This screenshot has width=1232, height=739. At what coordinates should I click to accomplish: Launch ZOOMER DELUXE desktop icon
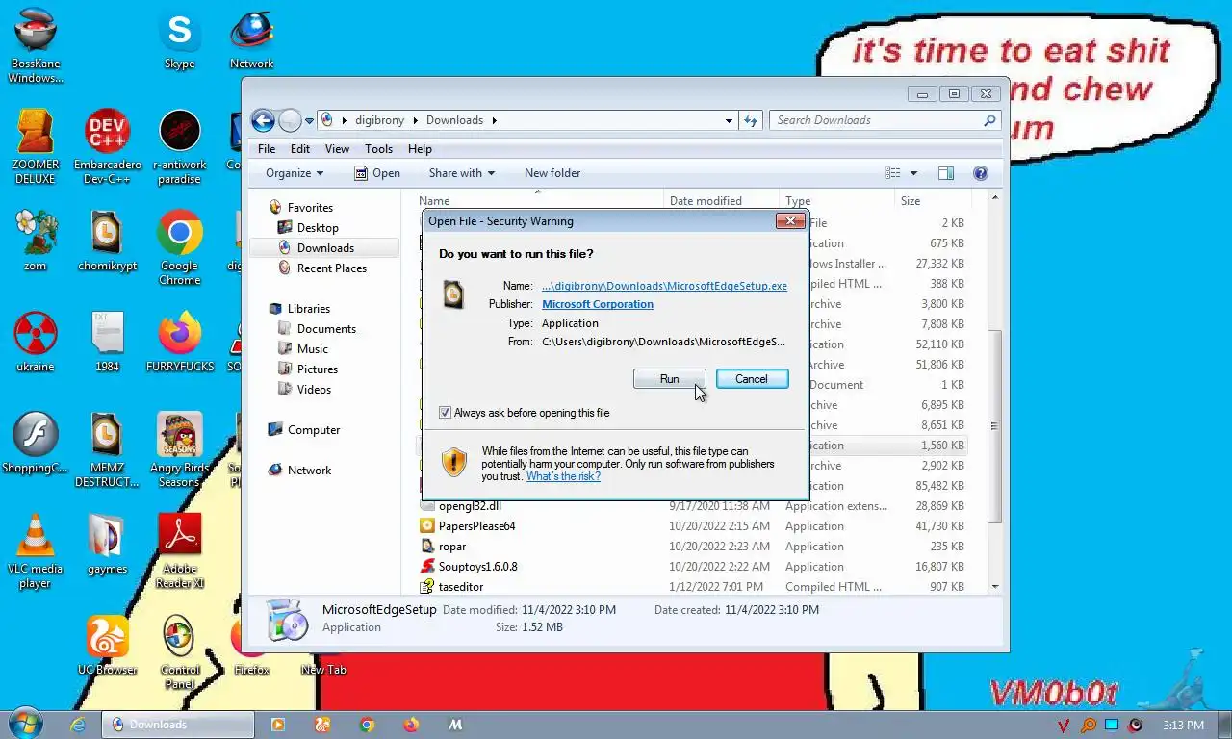point(36,146)
